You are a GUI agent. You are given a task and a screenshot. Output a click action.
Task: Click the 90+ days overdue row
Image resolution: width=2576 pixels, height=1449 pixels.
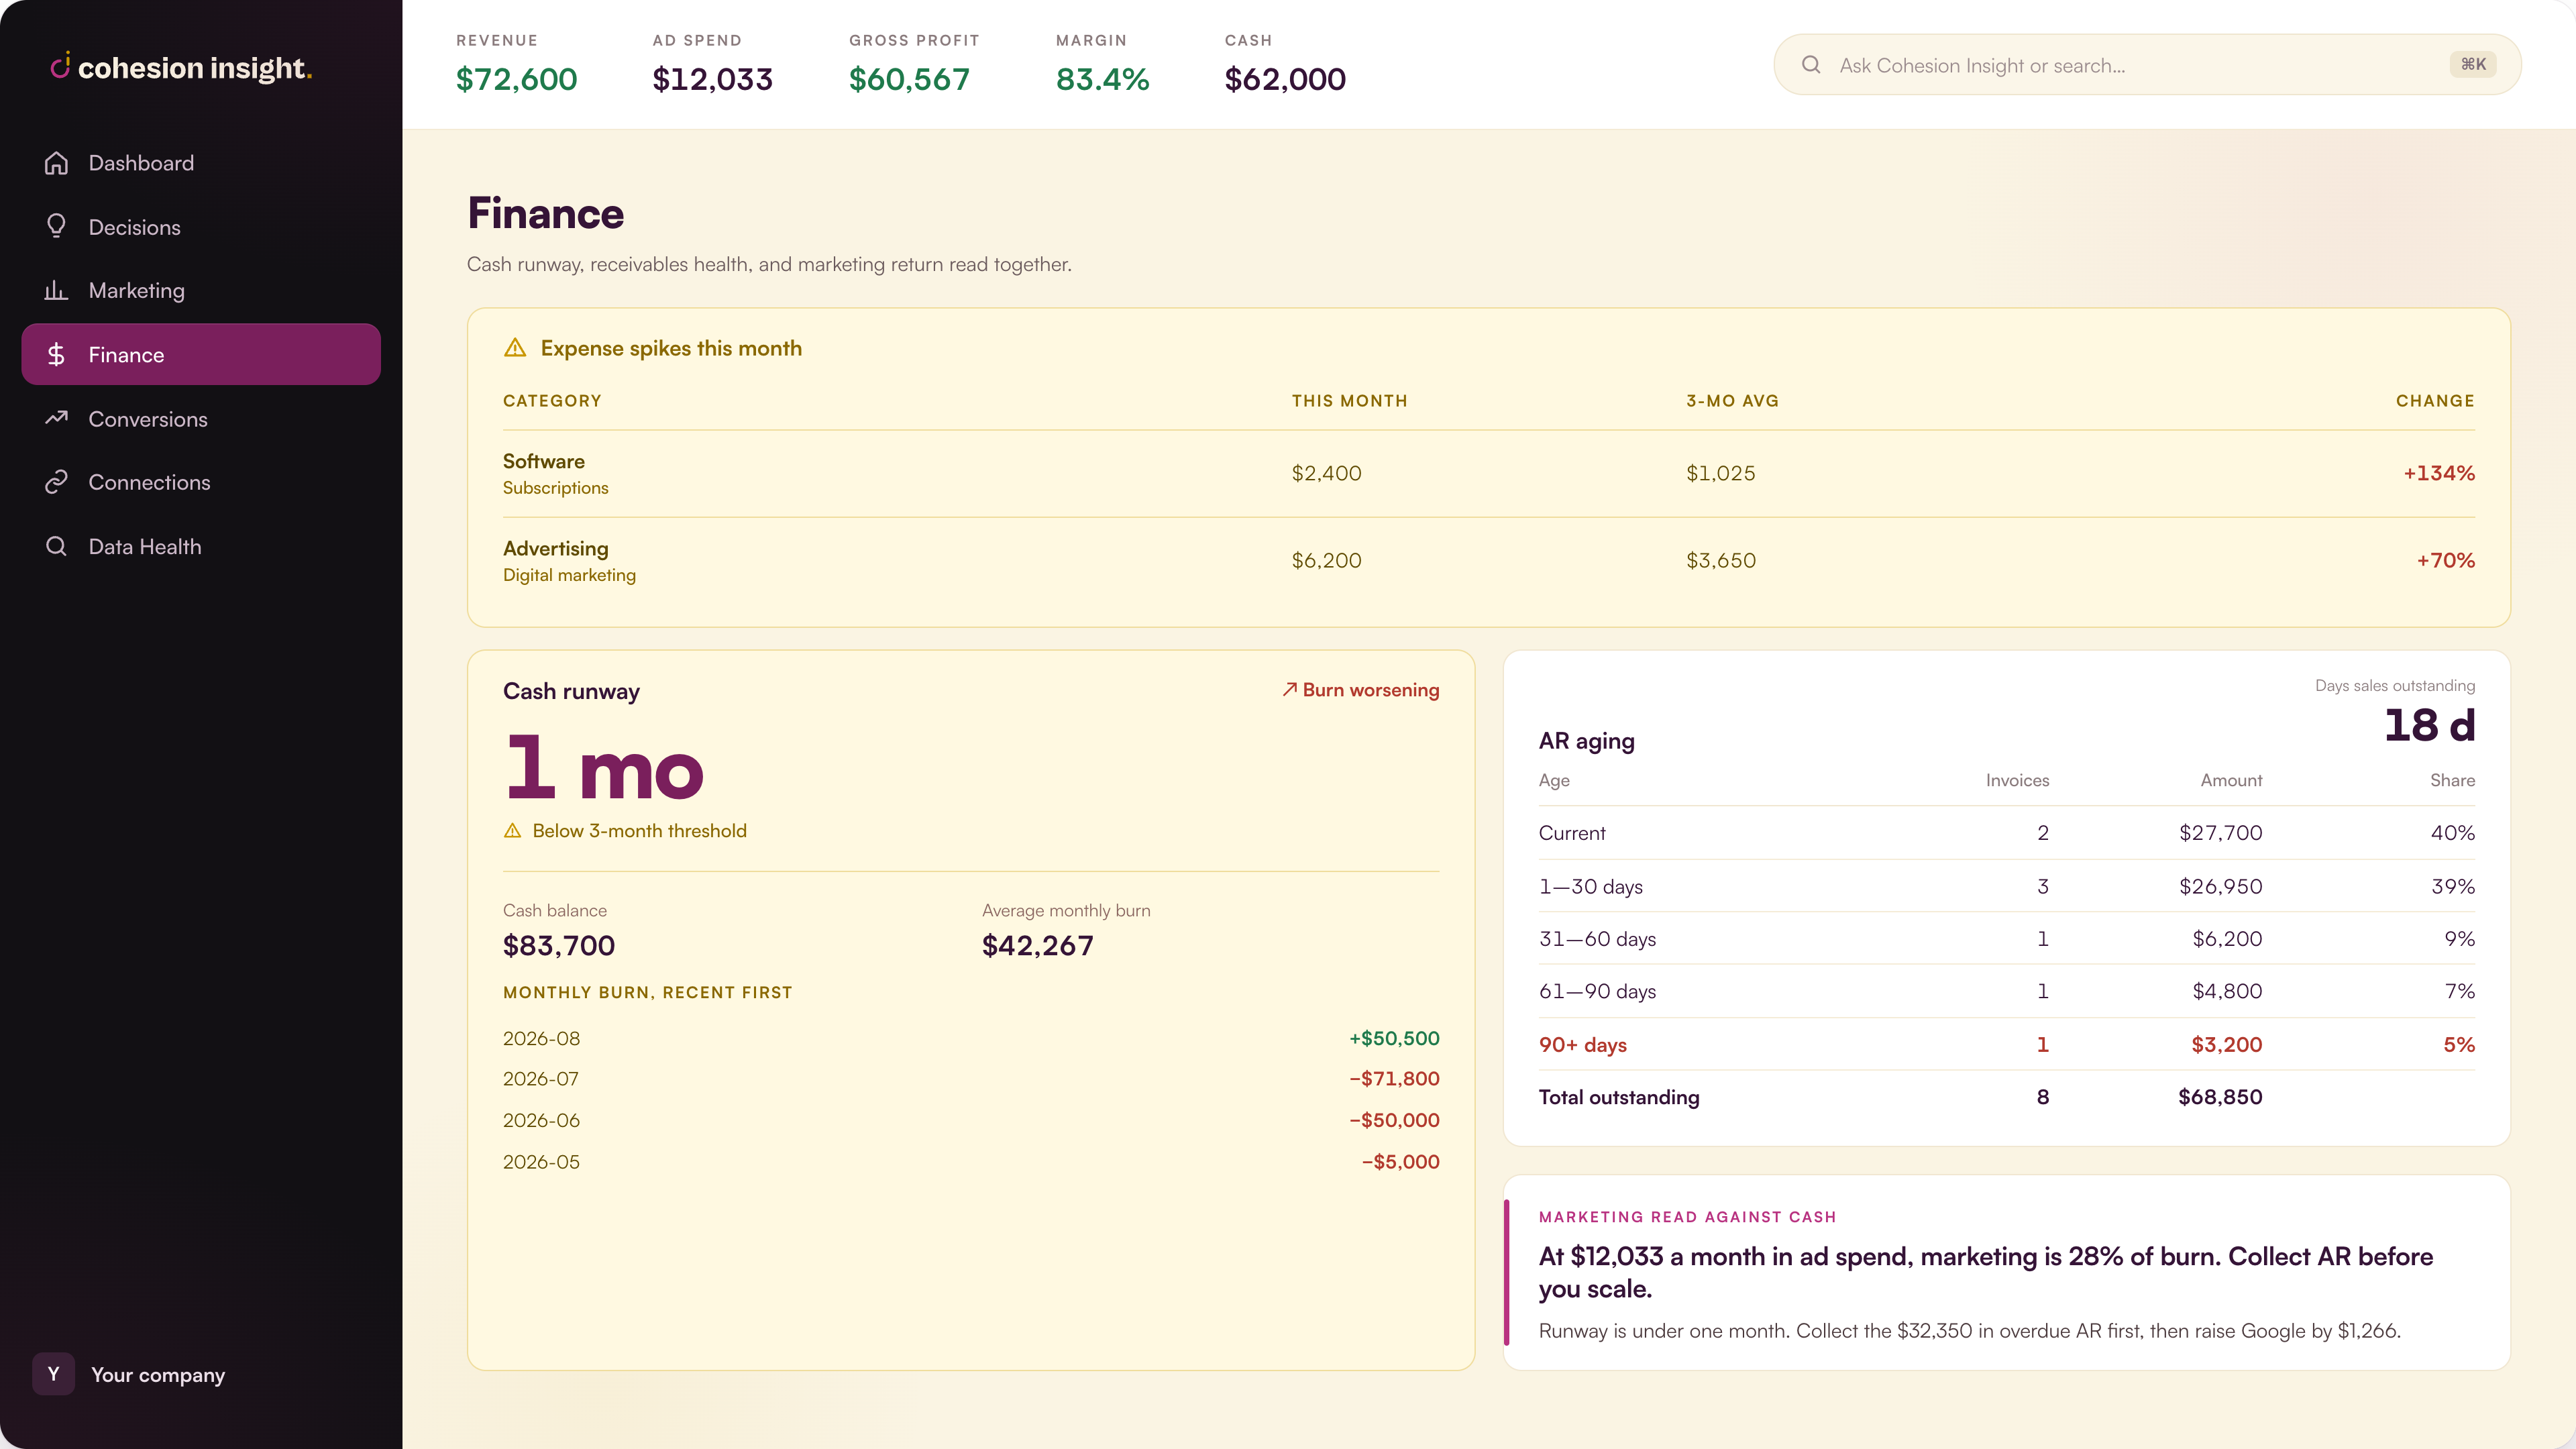2006,1045
